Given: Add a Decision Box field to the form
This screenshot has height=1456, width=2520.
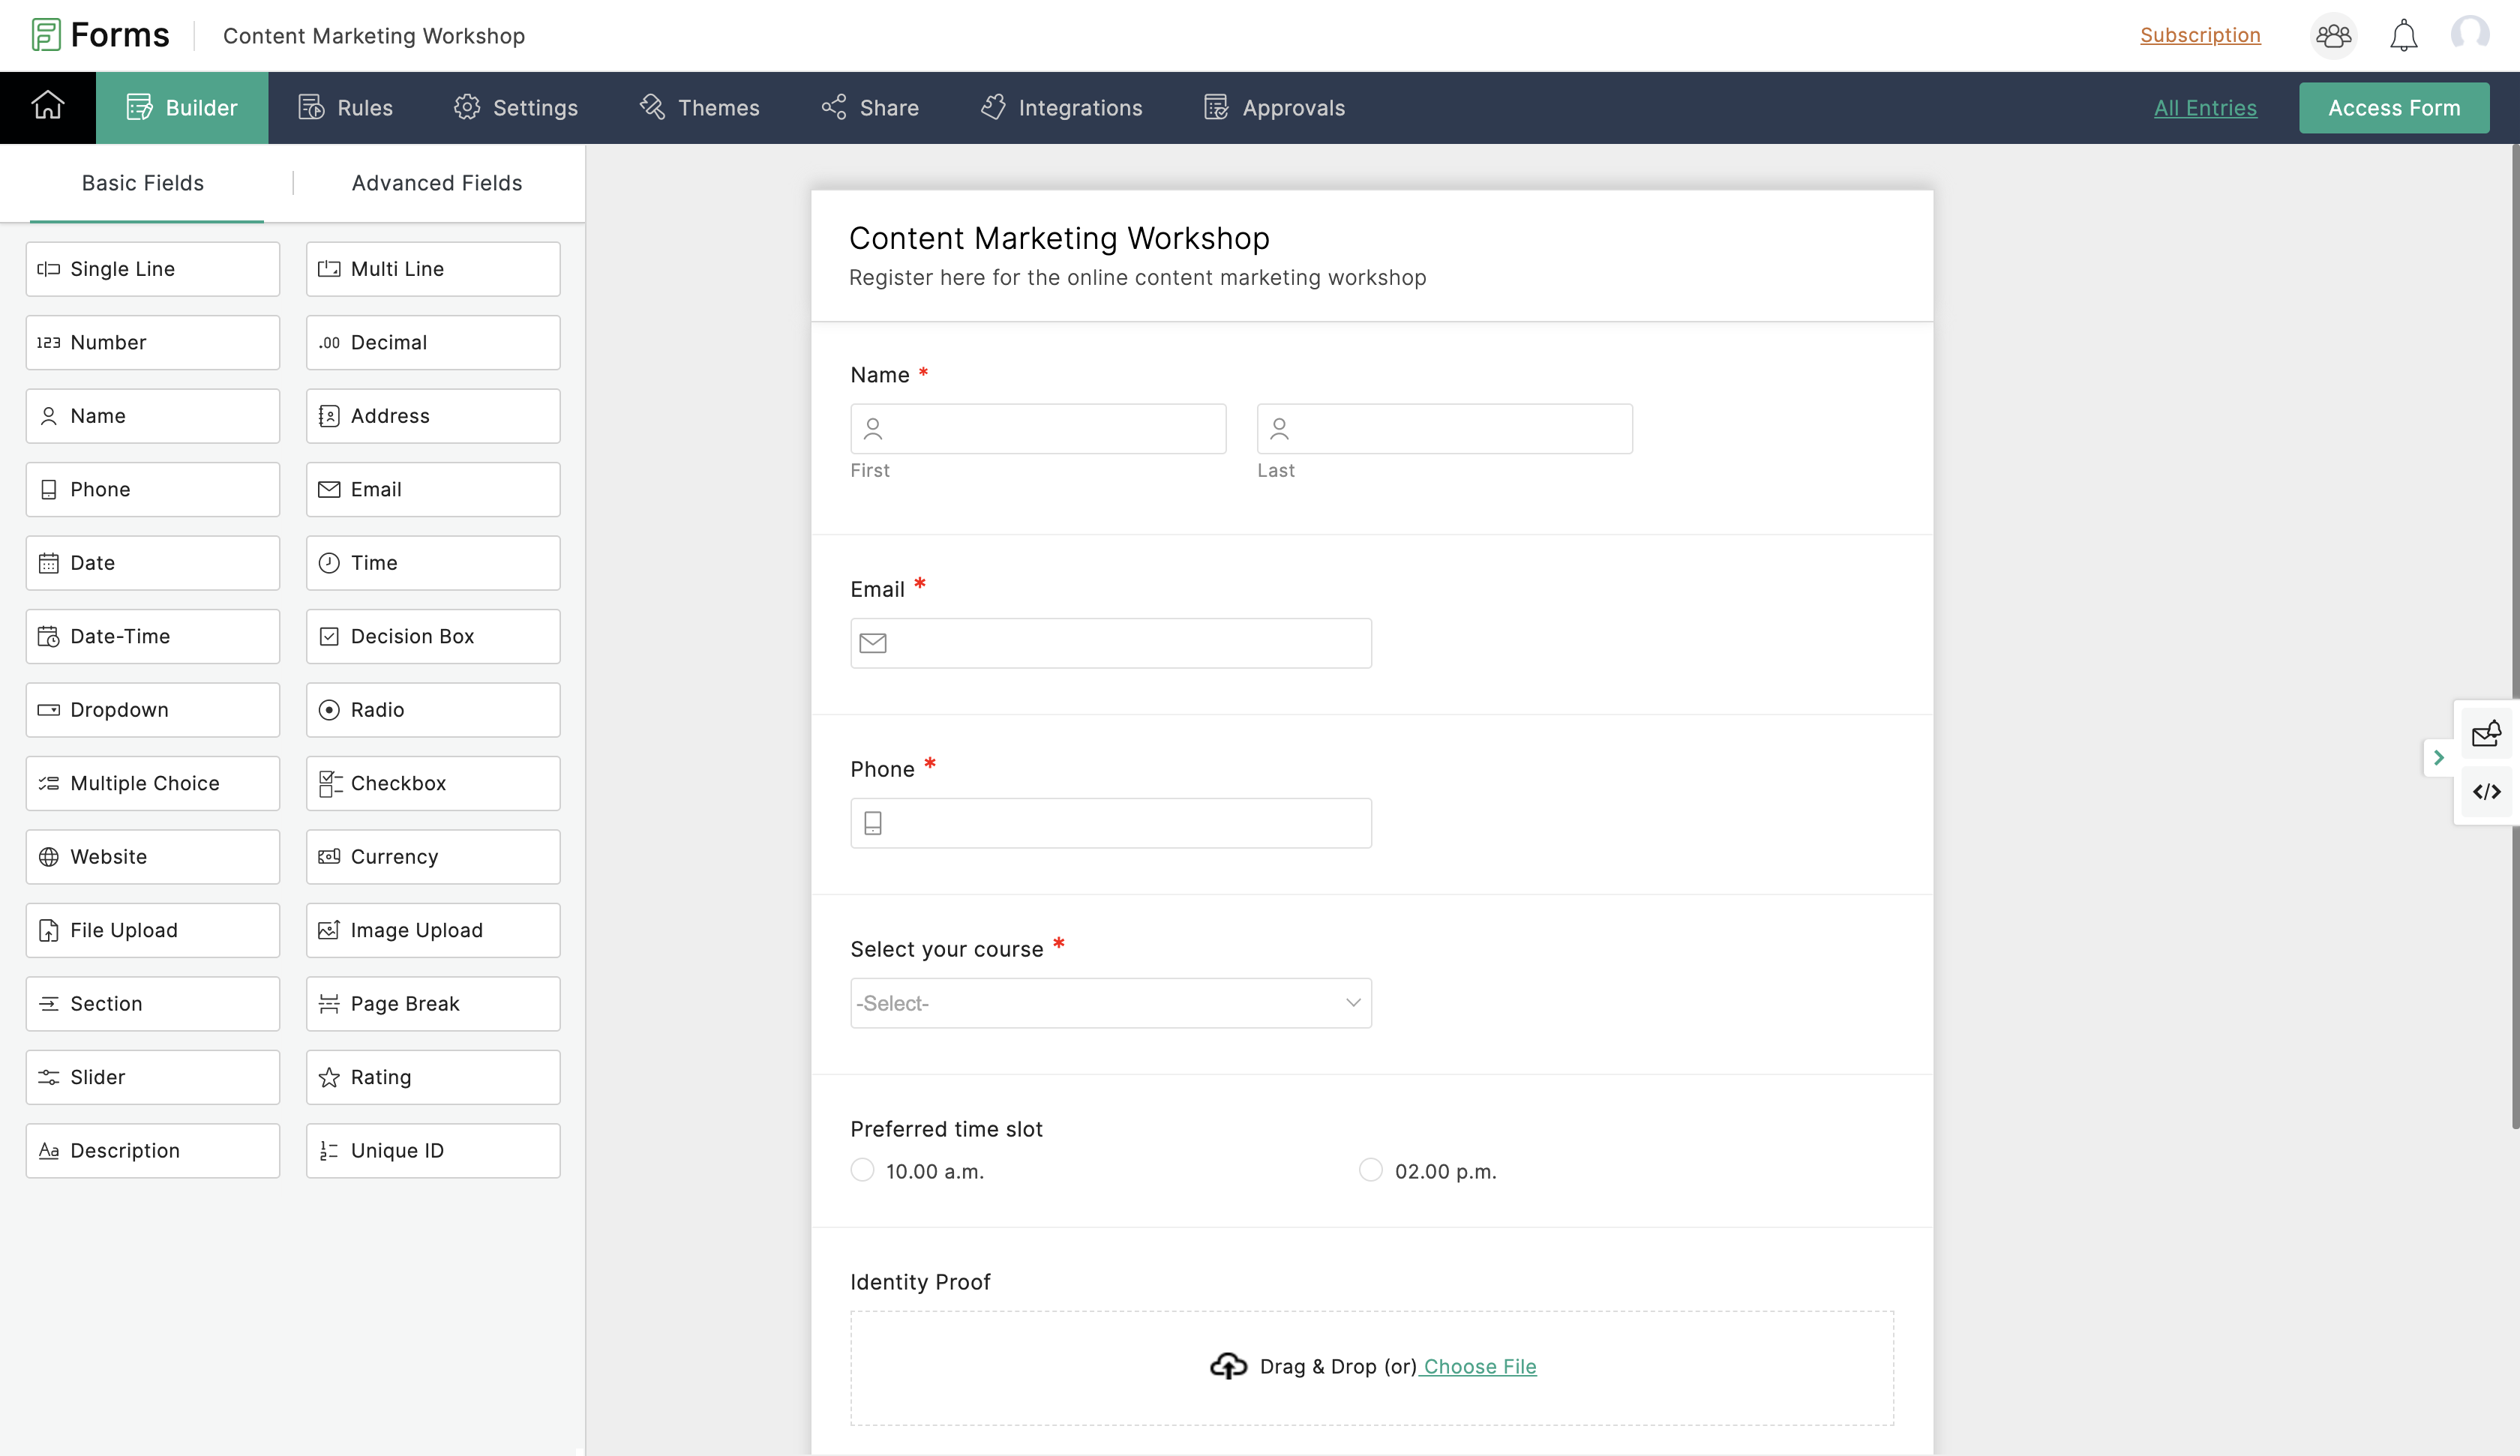Looking at the screenshot, I should click(432, 636).
